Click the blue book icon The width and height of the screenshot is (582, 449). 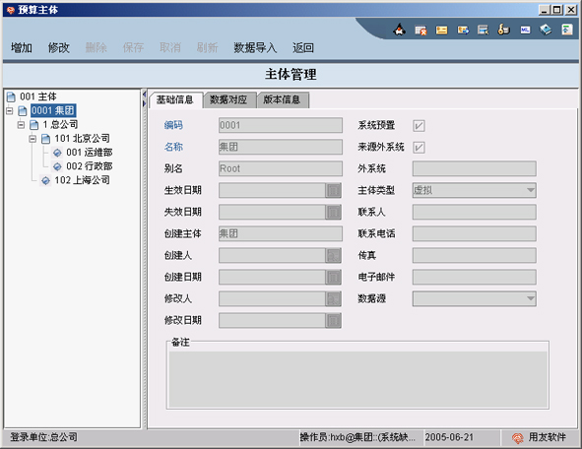(546, 30)
